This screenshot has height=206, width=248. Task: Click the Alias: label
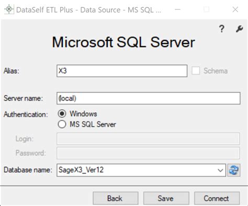(x=12, y=71)
